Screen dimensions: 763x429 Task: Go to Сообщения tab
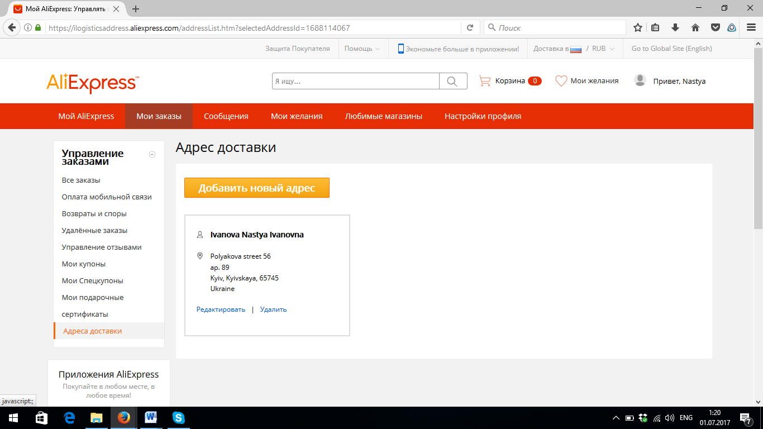[226, 116]
